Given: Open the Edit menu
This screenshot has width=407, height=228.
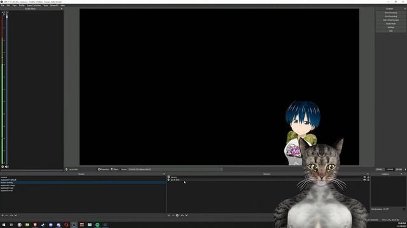Looking at the screenshot, I should click(8, 6).
